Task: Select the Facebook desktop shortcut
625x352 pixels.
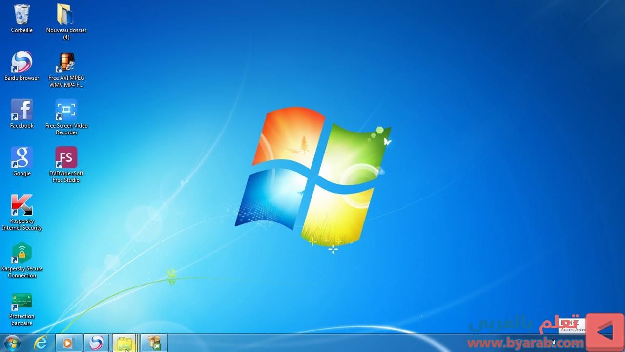Action: pyautogui.click(x=22, y=114)
